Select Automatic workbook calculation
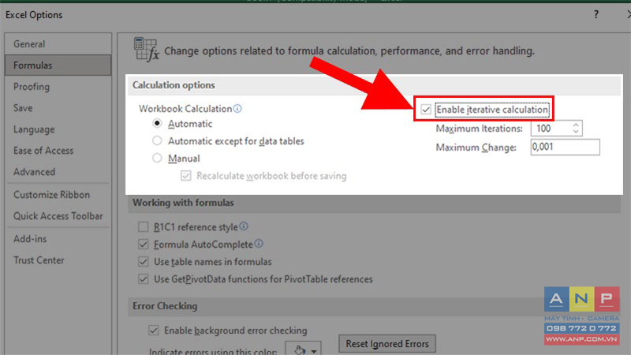The height and width of the screenshot is (355, 631). pyautogui.click(x=157, y=123)
